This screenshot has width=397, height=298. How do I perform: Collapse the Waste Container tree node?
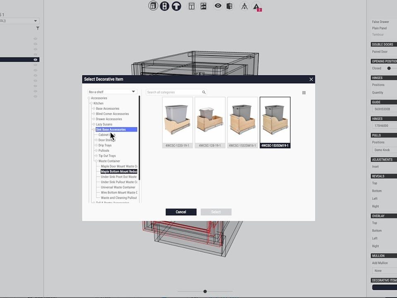click(96, 161)
